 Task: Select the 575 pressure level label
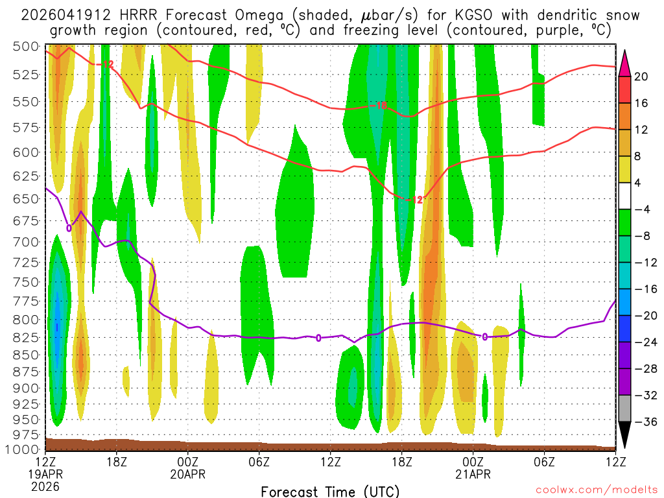[x=26, y=128]
